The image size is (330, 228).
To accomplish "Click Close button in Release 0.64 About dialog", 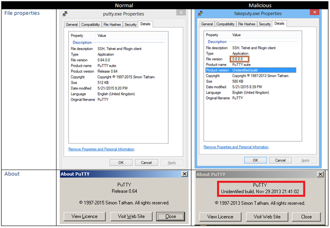I will point(170,216).
